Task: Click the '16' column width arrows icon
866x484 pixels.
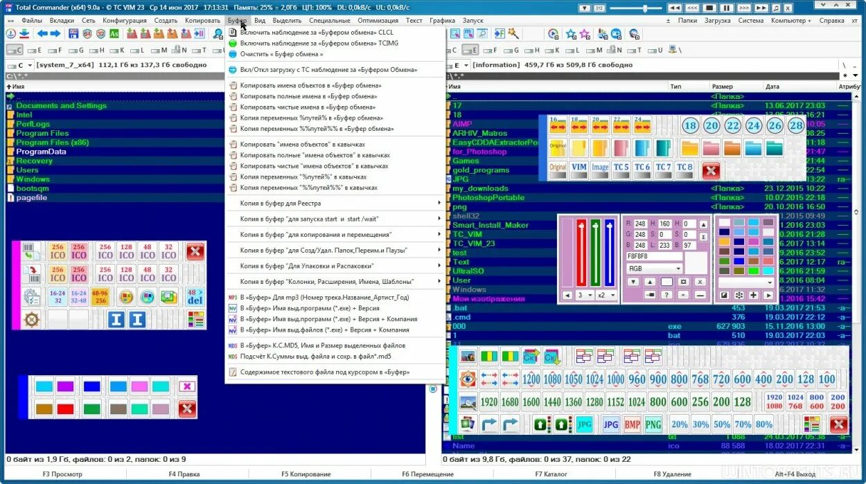Action: click(x=558, y=125)
